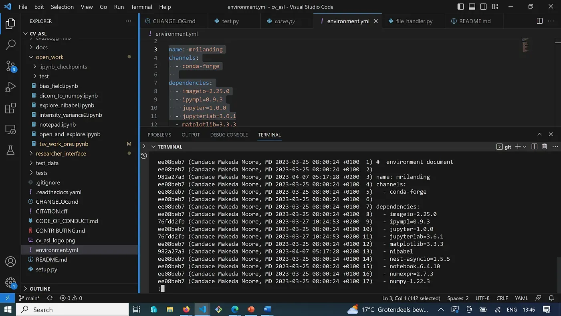Screen dimensions: 561x316
Task: Toggle secondary side bar layout icon
Action: (x=484, y=6)
